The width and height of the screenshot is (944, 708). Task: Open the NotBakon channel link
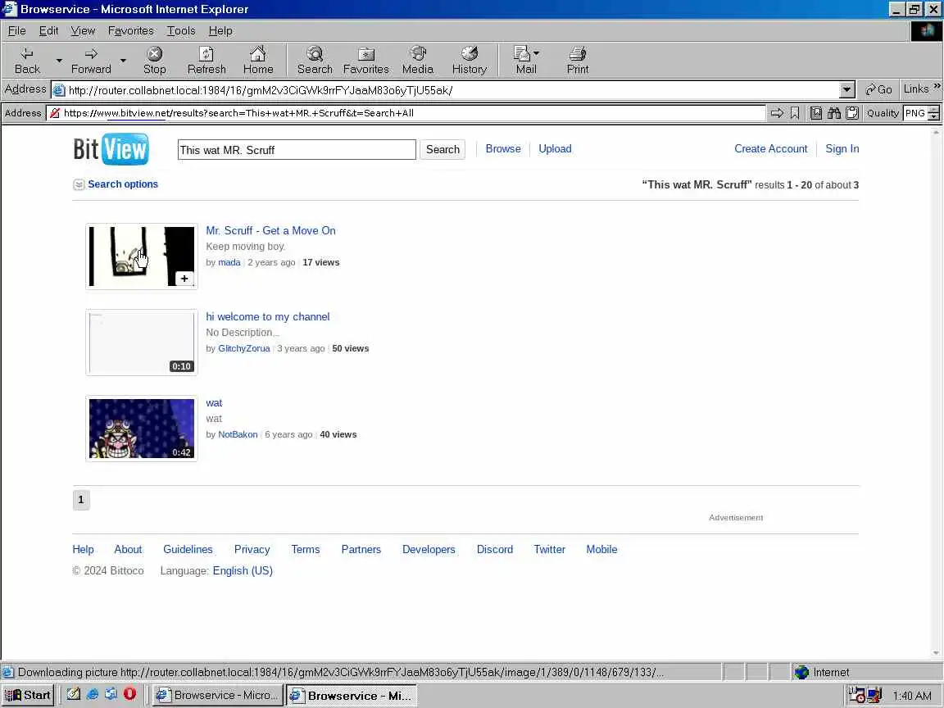238,434
